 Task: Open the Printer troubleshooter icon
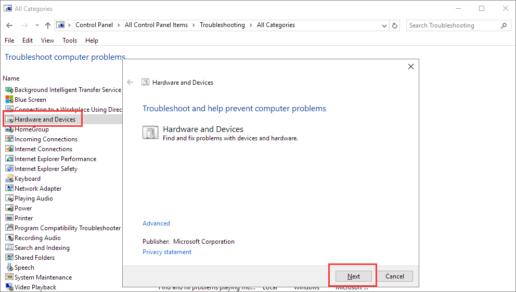9,218
